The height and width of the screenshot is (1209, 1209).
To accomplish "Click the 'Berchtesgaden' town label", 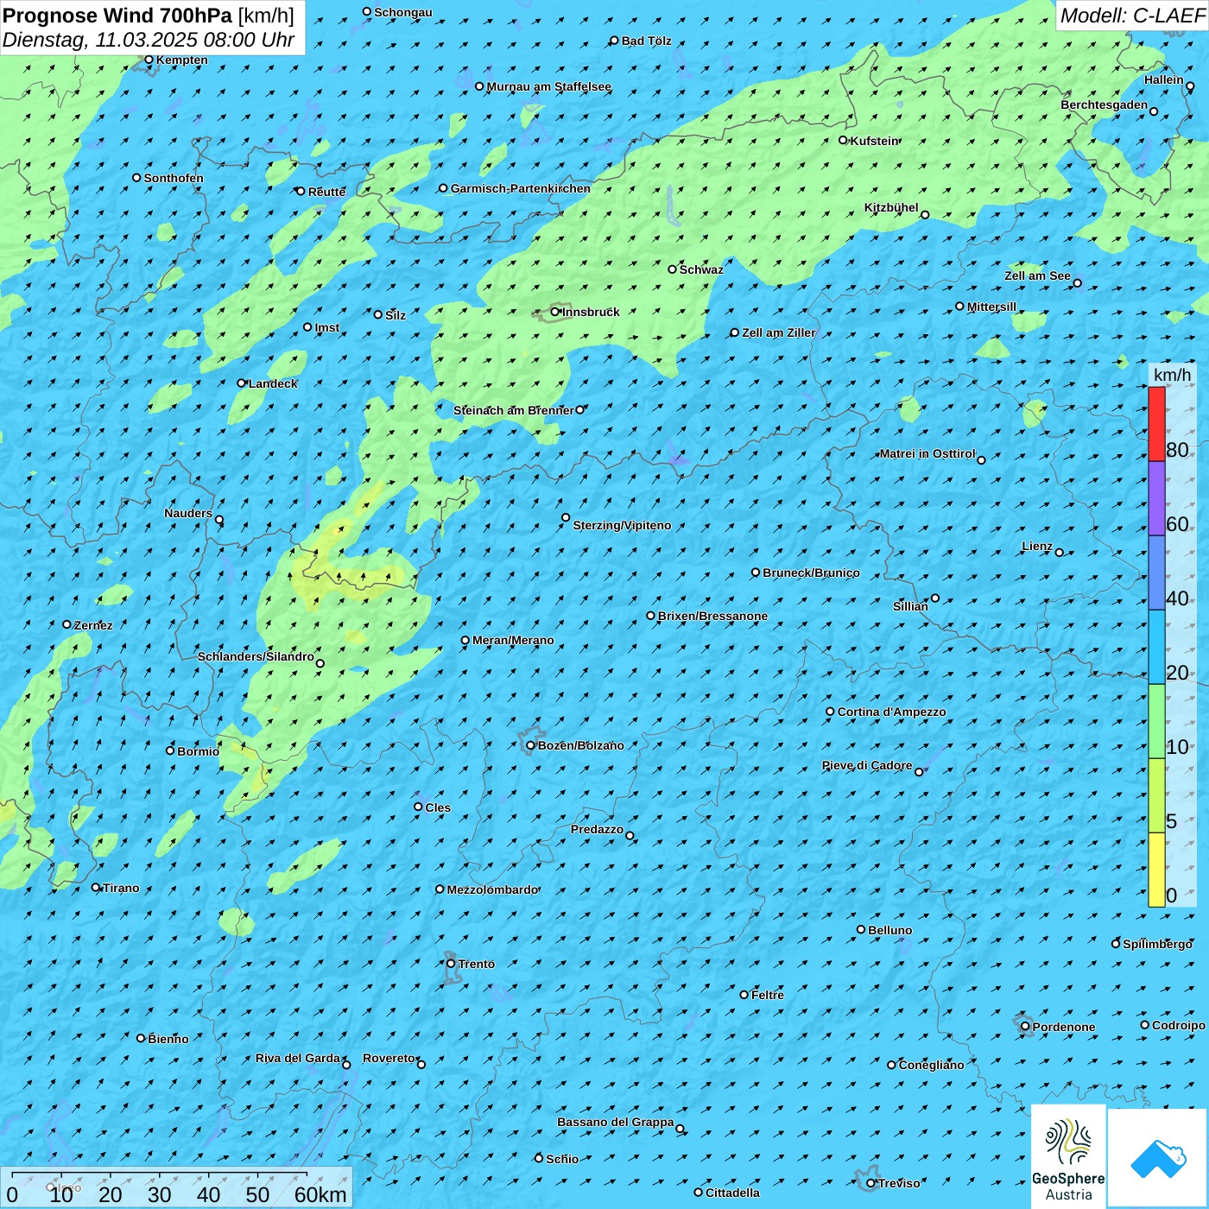I will (x=1105, y=104).
